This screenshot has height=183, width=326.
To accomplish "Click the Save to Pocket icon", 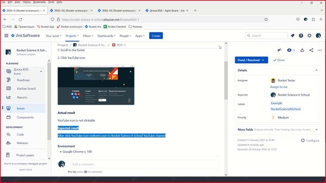I will coord(298,19).
